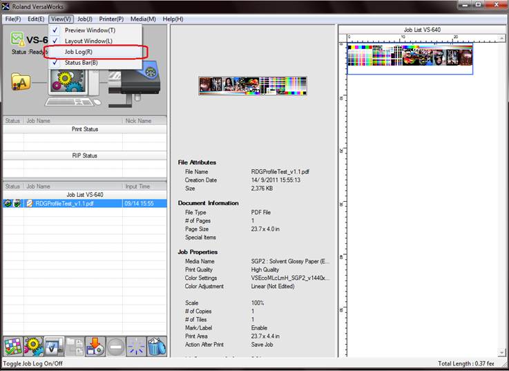
Task: Open the Help menu
Action: [173, 19]
